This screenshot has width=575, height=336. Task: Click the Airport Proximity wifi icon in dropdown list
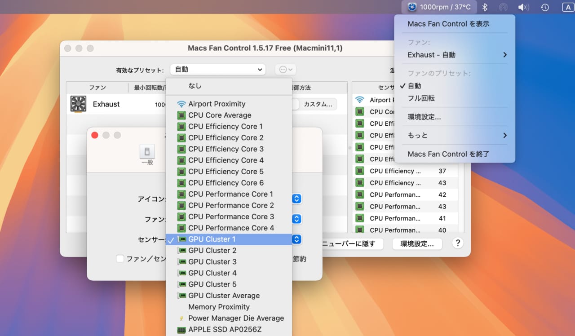(181, 104)
